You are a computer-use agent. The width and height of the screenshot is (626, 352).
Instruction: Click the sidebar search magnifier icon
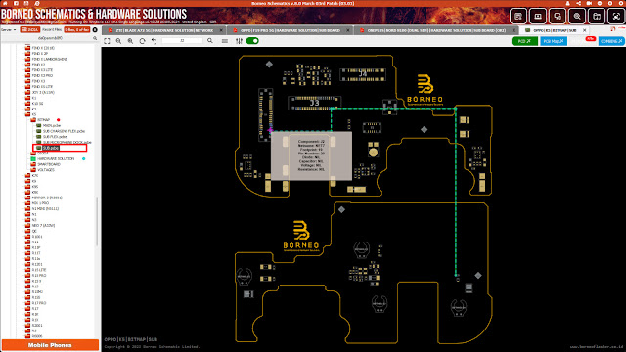[95, 38]
